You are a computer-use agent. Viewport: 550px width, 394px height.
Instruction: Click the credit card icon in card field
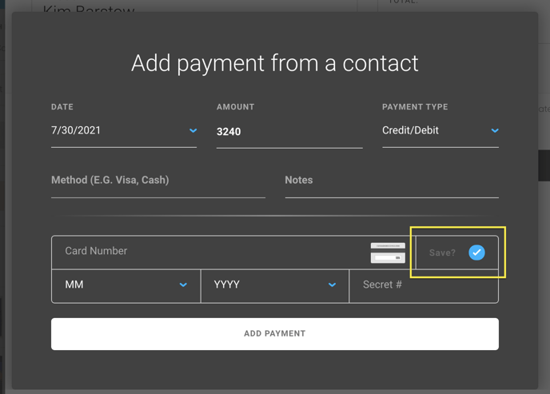(388, 253)
